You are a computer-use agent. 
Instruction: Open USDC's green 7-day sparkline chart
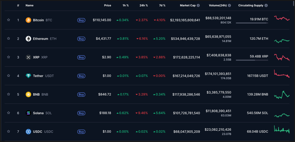tap(282, 129)
